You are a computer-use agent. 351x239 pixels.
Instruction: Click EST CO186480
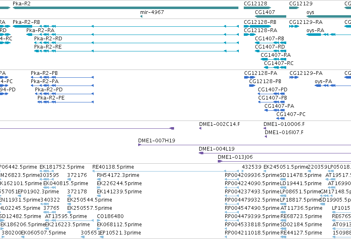99,220
